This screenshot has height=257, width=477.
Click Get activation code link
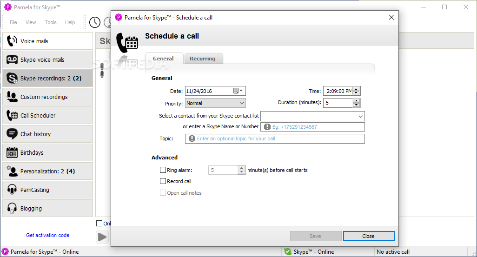pos(48,235)
